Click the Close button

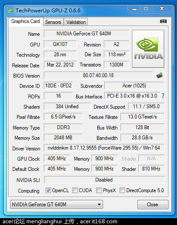click(153, 205)
